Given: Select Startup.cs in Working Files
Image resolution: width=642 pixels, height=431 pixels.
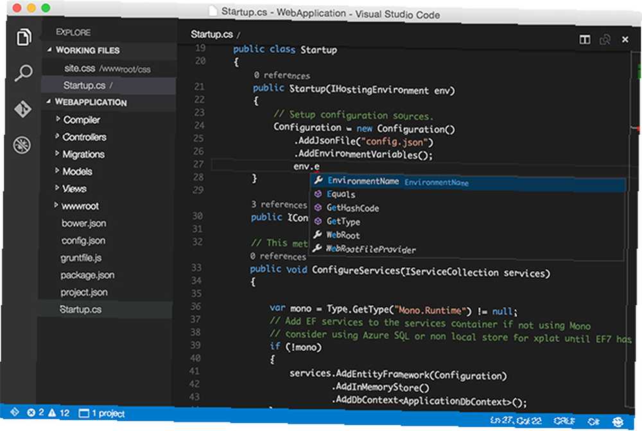Looking at the screenshot, I should [x=108, y=85].
